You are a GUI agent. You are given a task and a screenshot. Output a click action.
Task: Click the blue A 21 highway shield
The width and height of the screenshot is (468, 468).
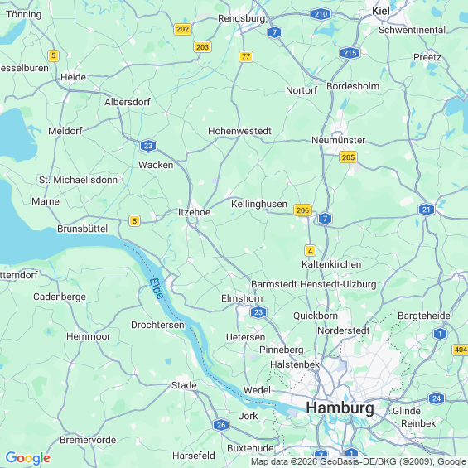(427, 210)
